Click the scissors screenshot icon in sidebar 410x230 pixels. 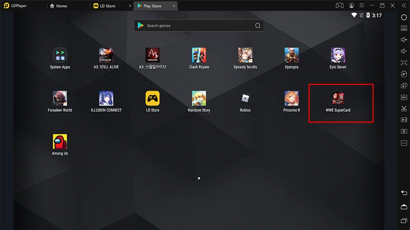pyautogui.click(x=404, y=108)
